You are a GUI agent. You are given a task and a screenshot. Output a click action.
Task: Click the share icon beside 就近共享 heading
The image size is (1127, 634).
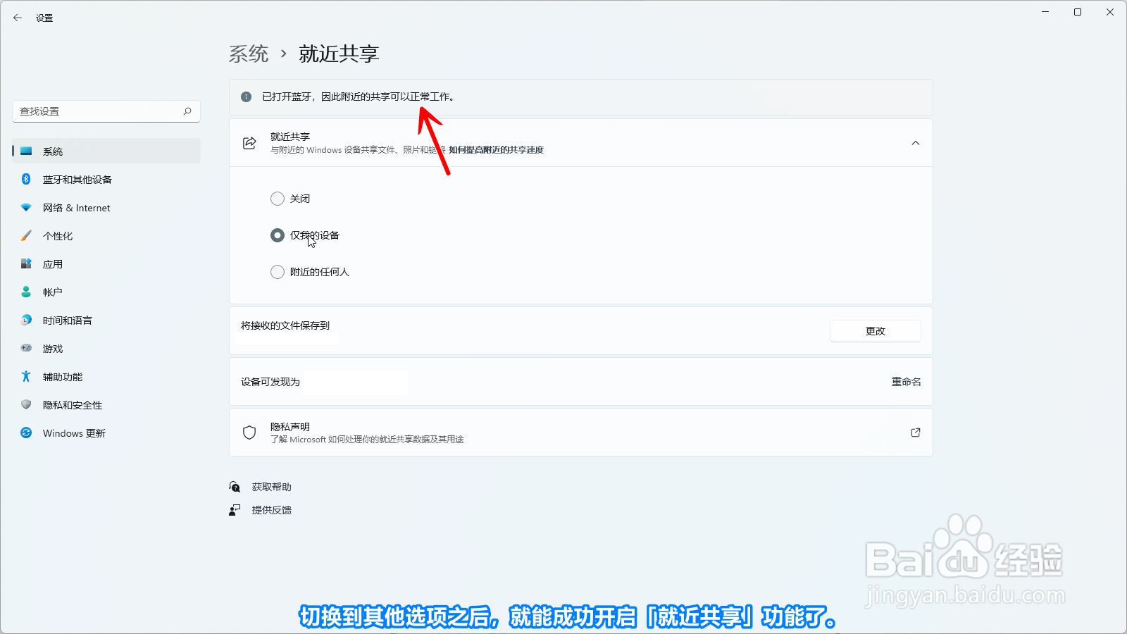pyautogui.click(x=249, y=143)
